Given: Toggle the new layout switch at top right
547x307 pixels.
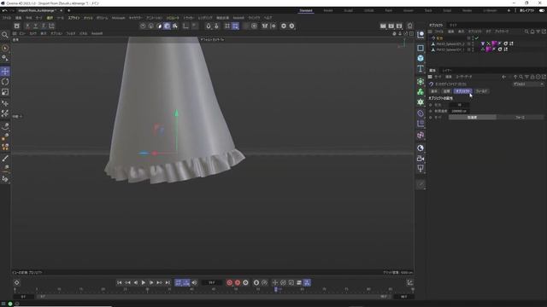Looking at the screenshot, I should tap(542, 11).
